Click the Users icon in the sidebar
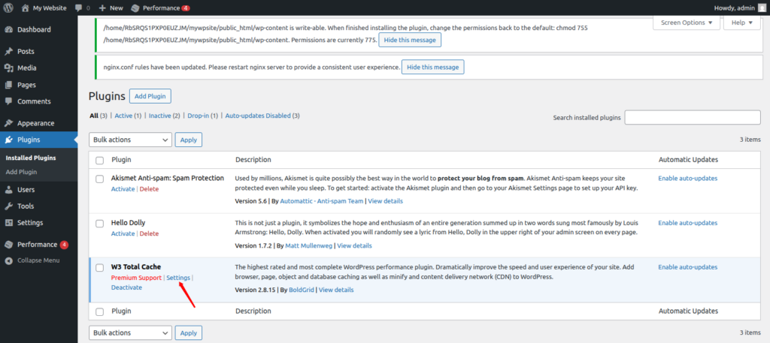This screenshot has width=770, height=343. [x=8, y=190]
